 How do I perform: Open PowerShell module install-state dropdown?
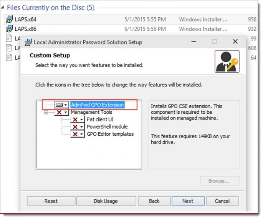pos(78,127)
